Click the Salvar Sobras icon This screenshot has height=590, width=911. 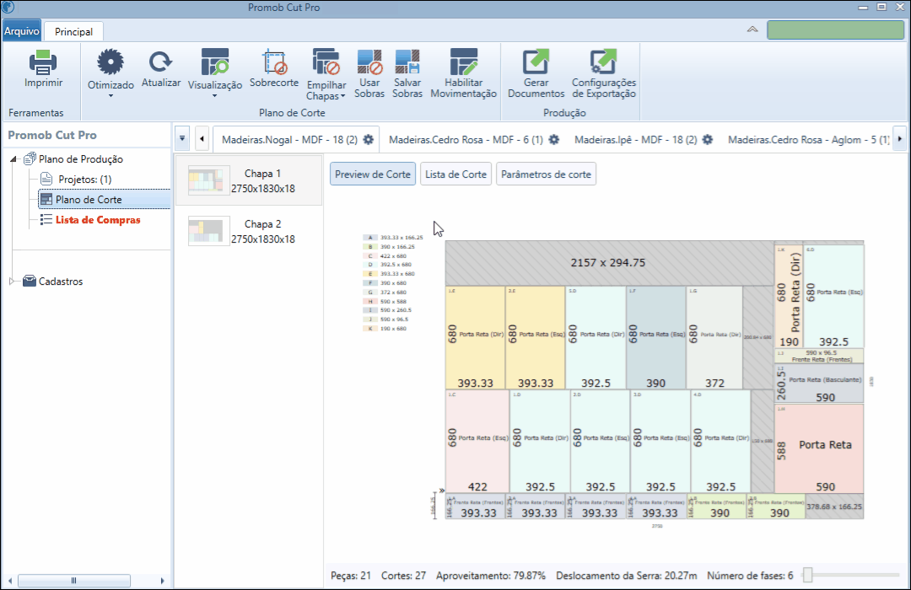(407, 62)
